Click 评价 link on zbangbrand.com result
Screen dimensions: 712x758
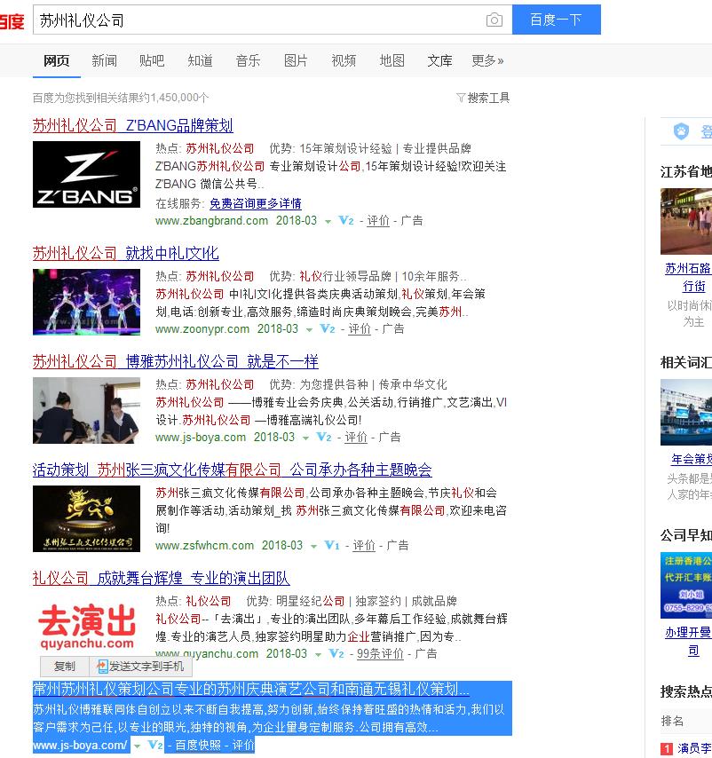(378, 220)
